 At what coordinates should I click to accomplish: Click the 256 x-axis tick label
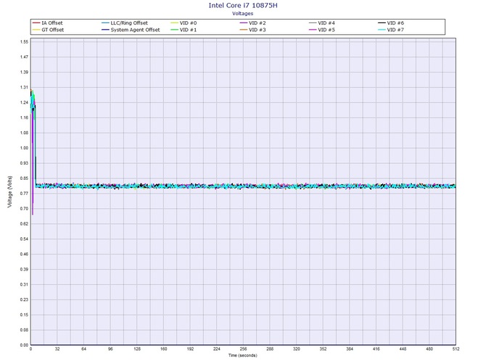[x=243, y=349]
